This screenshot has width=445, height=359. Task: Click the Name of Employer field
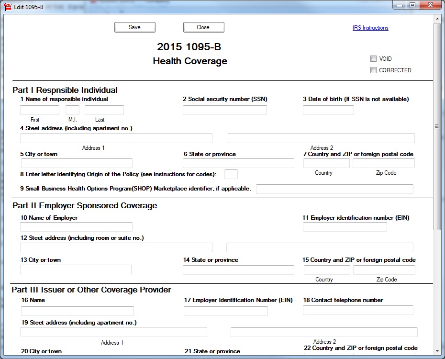tap(76, 226)
